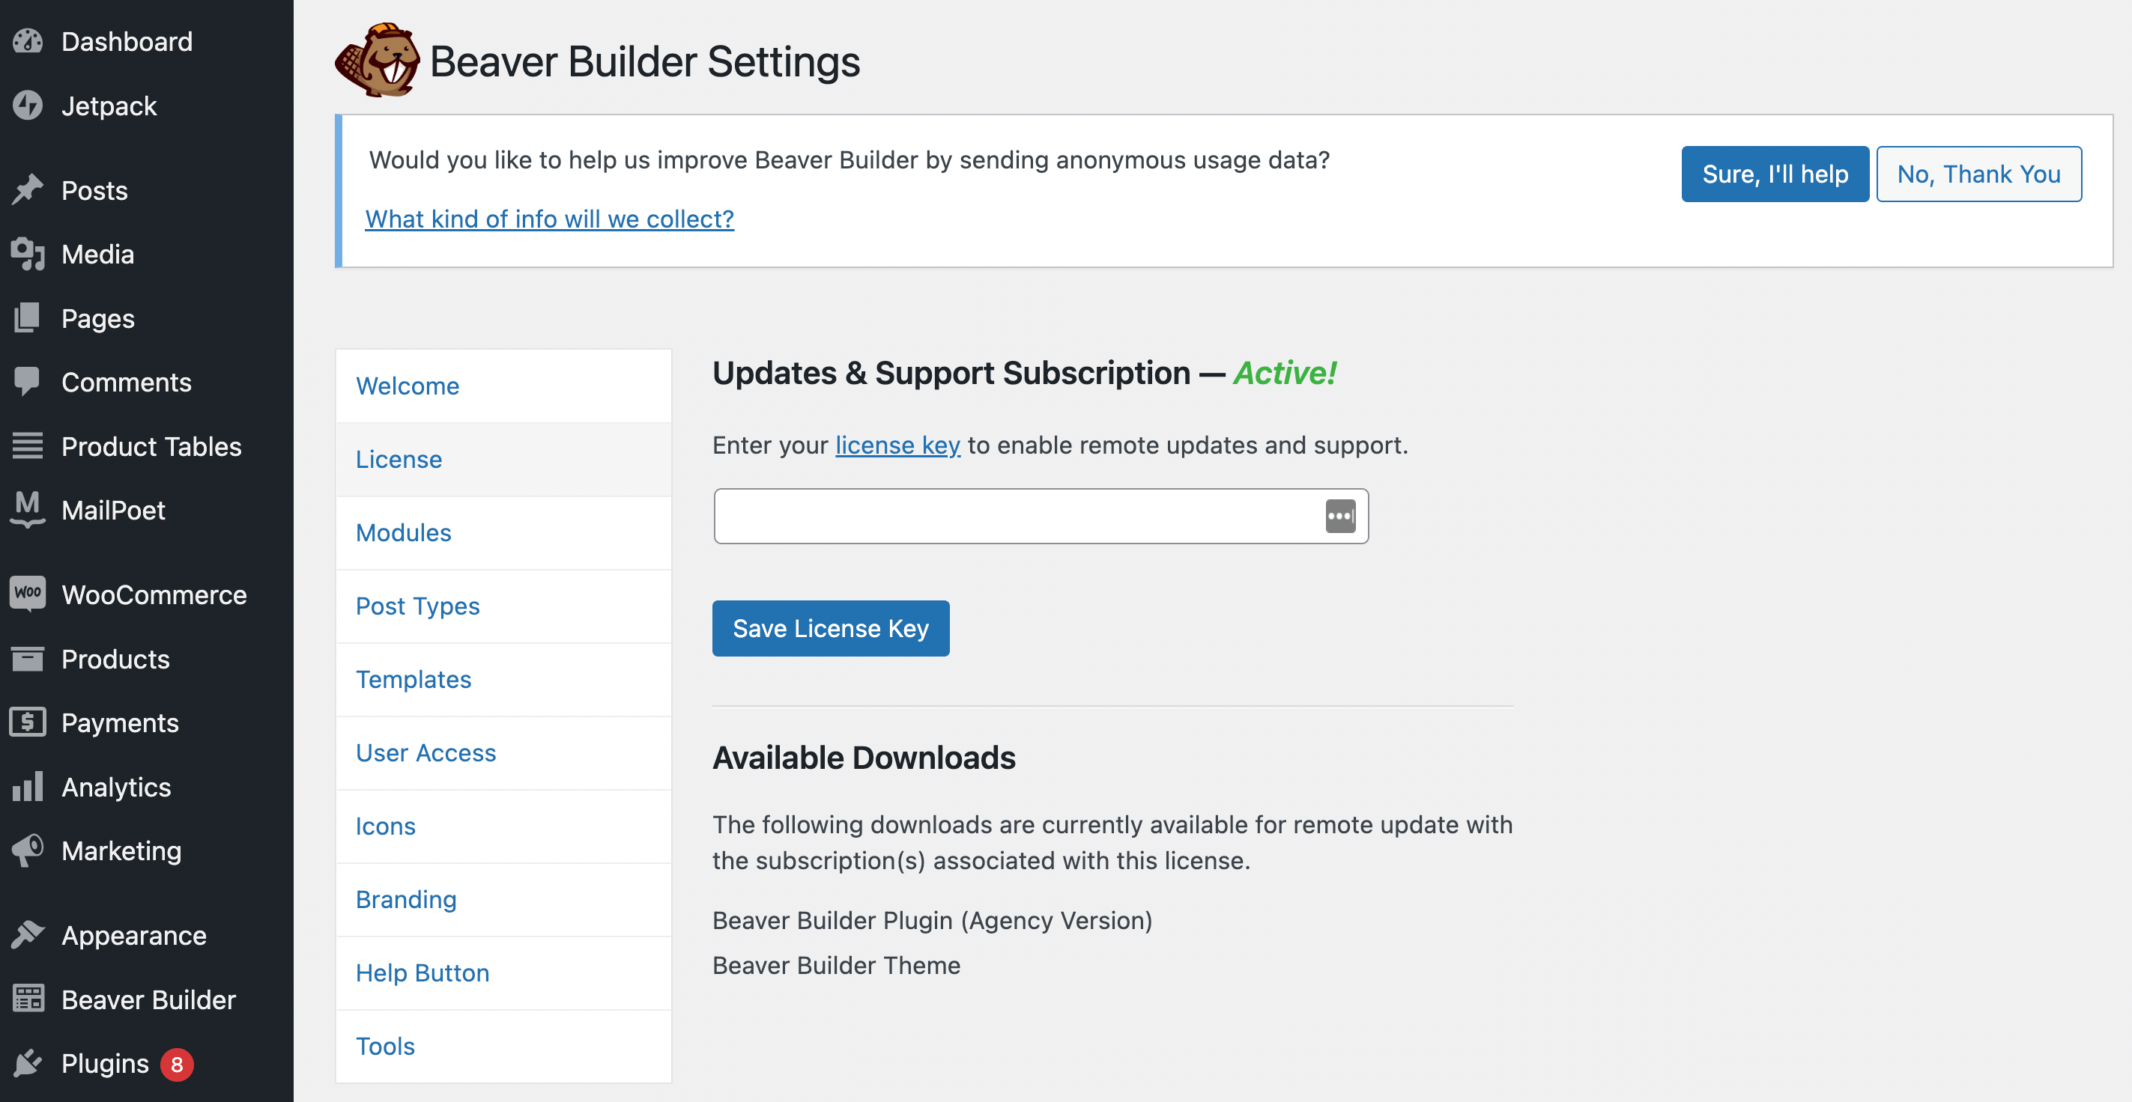
Task: Select Branding in settings navigation
Action: click(x=406, y=899)
